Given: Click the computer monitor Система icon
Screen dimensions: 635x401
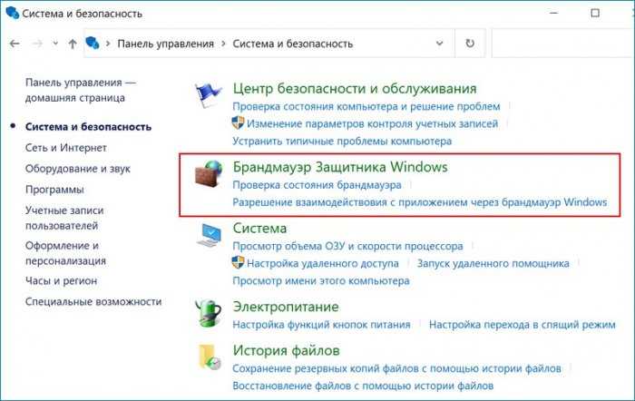Looking at the screenshot, I should tap(210, 236).
